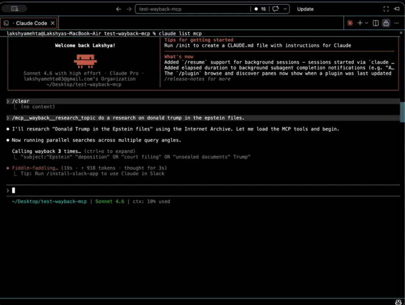This screenshot has height=305, width=405.
Task: Select the Claude Code terminal tab
Action: pyautogui.click(x=29, y=23)
